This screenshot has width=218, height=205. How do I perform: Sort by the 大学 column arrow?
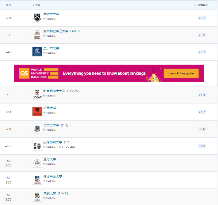pos(34,5)
